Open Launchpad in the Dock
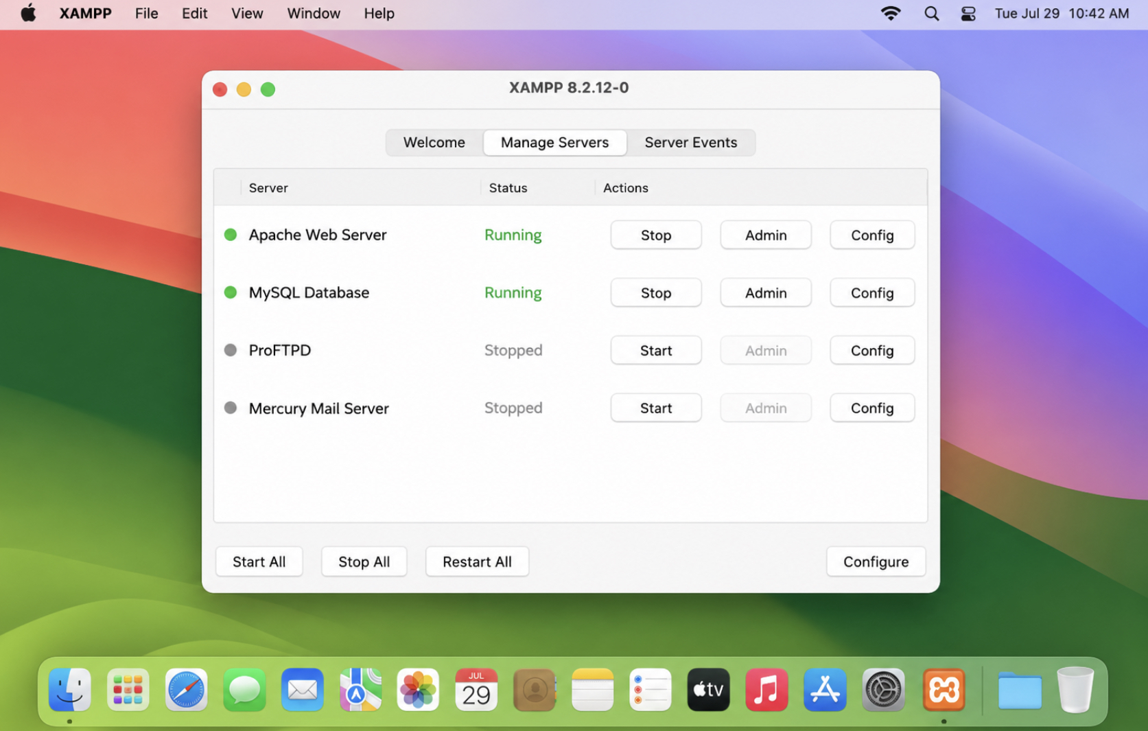The image size is (1148, 731). (x=128, y=690)
